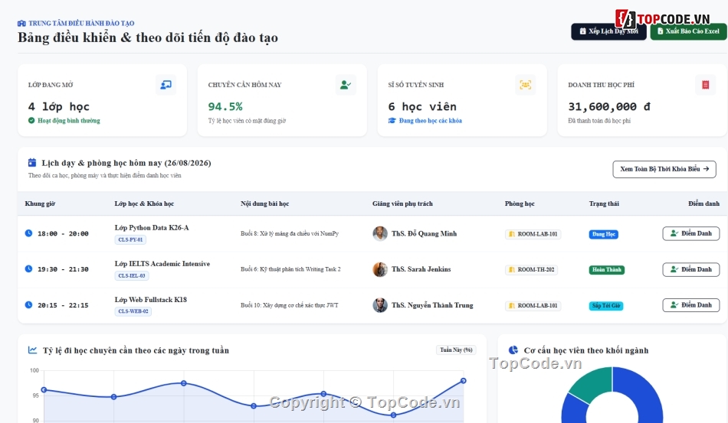Click avatar of ThS. Đỗ Quang Minh
The image size is (728, 423).
click(x=380, y=233)
